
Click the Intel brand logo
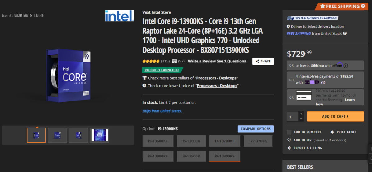(x=120, y=16)
